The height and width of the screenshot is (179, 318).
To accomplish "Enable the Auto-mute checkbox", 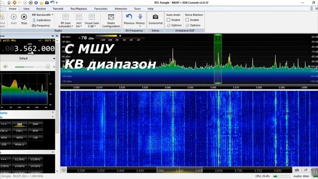I will click(168, 20).
